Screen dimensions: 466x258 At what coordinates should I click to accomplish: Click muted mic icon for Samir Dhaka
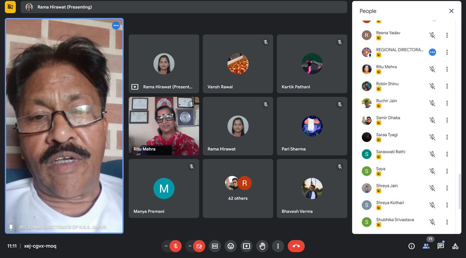(432, 120)
